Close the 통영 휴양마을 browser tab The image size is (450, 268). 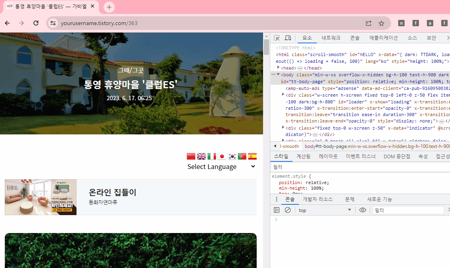point(92,6)
